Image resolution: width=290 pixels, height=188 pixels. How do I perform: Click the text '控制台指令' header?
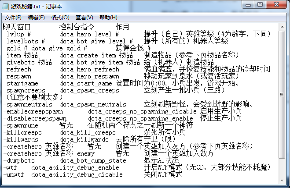(77, 27)
